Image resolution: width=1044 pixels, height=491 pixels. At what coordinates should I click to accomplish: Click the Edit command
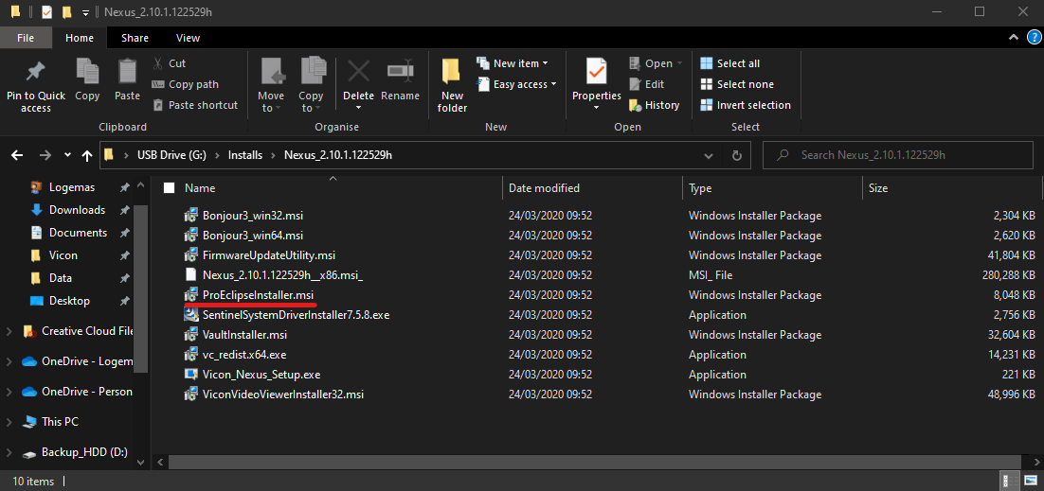646,84
